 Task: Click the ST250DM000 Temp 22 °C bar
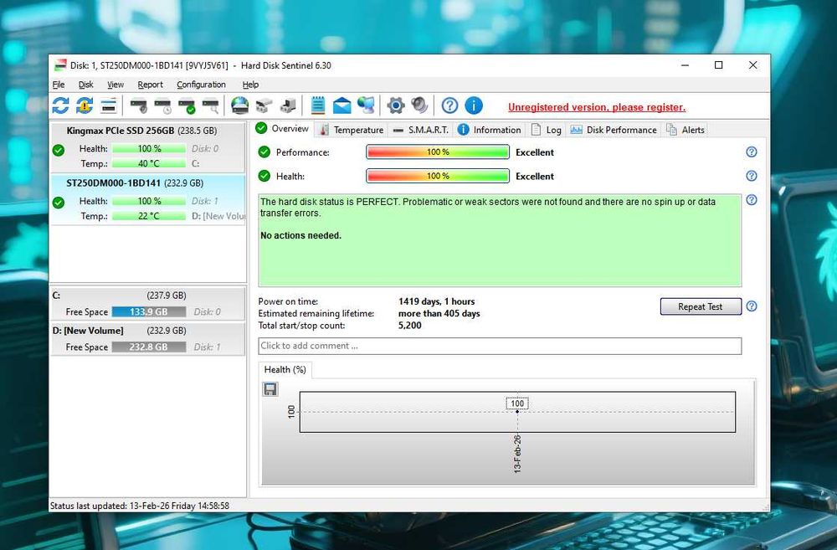click(x=149, y=216)
